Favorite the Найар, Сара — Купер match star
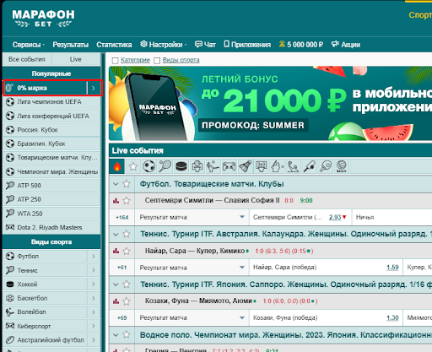This screenshot has width=432, height=352. [x=127, y=251]
